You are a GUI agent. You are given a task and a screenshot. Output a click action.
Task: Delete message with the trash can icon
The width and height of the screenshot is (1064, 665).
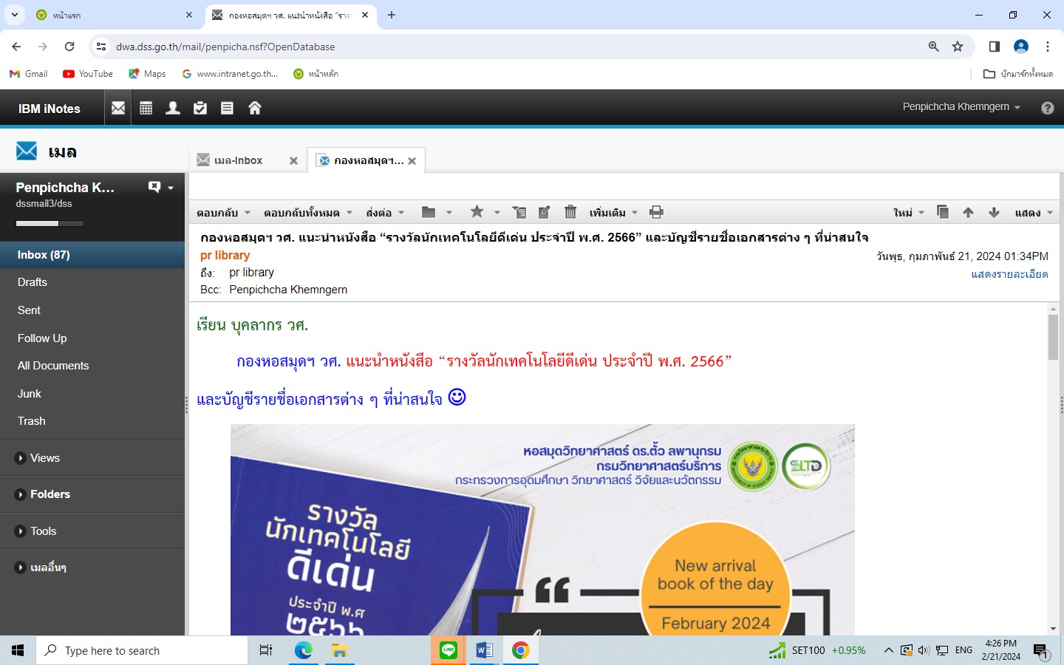pyautogui.click(x=570, y=212)
